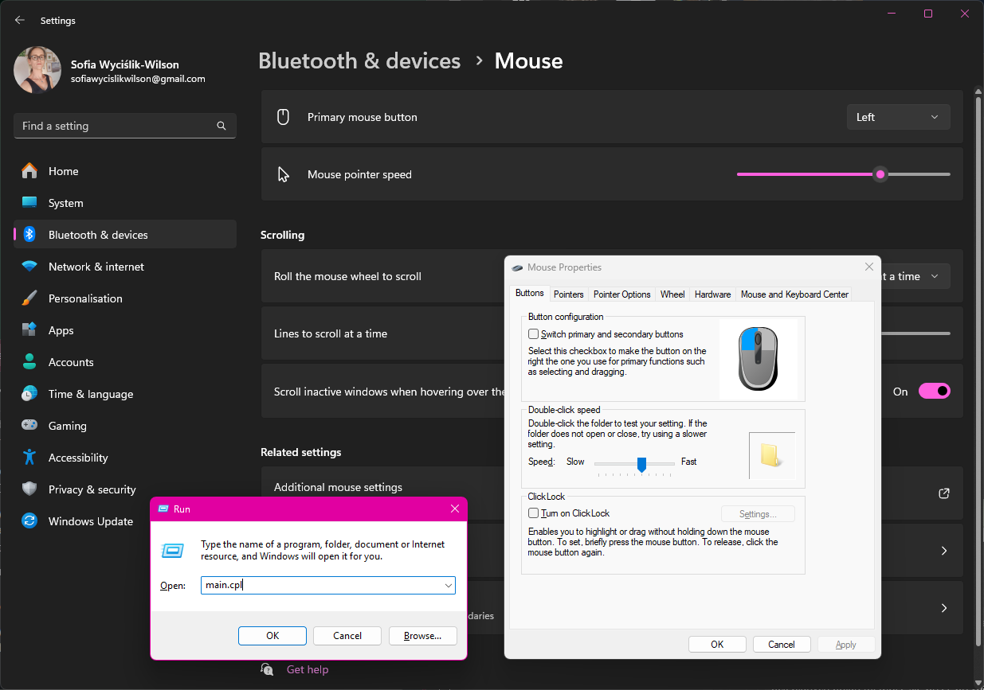The height and width of the screenshot is (690, 984).
Task: Click the breadcrumb chevron after Bluetooth & devices
Action: pyautogui.click(x=479, y=60)
